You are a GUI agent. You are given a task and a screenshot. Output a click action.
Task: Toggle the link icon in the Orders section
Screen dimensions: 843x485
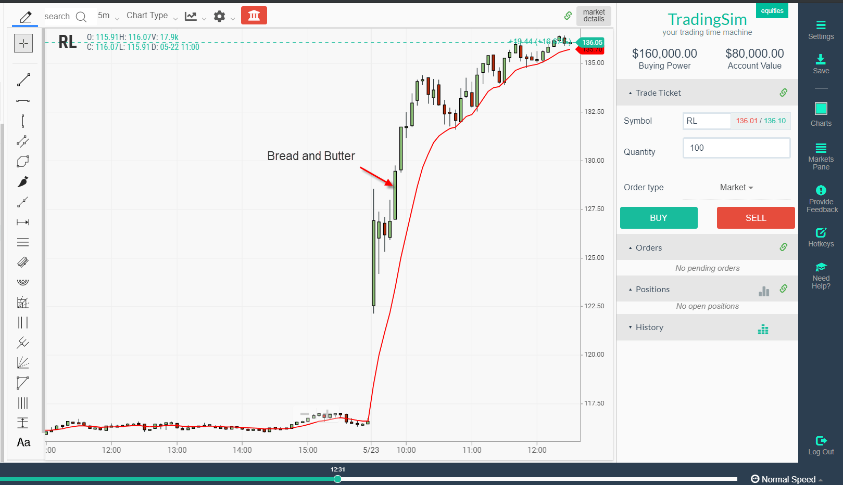point(783,247)
